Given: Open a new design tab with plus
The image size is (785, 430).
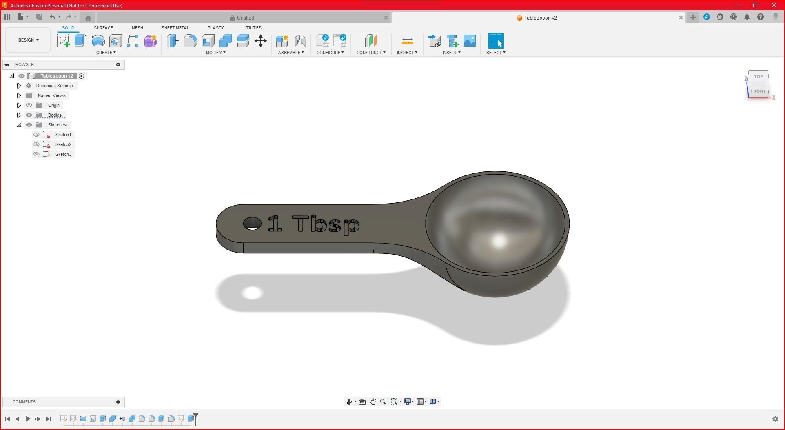Looking at the screenshot, I should (693, 17).
